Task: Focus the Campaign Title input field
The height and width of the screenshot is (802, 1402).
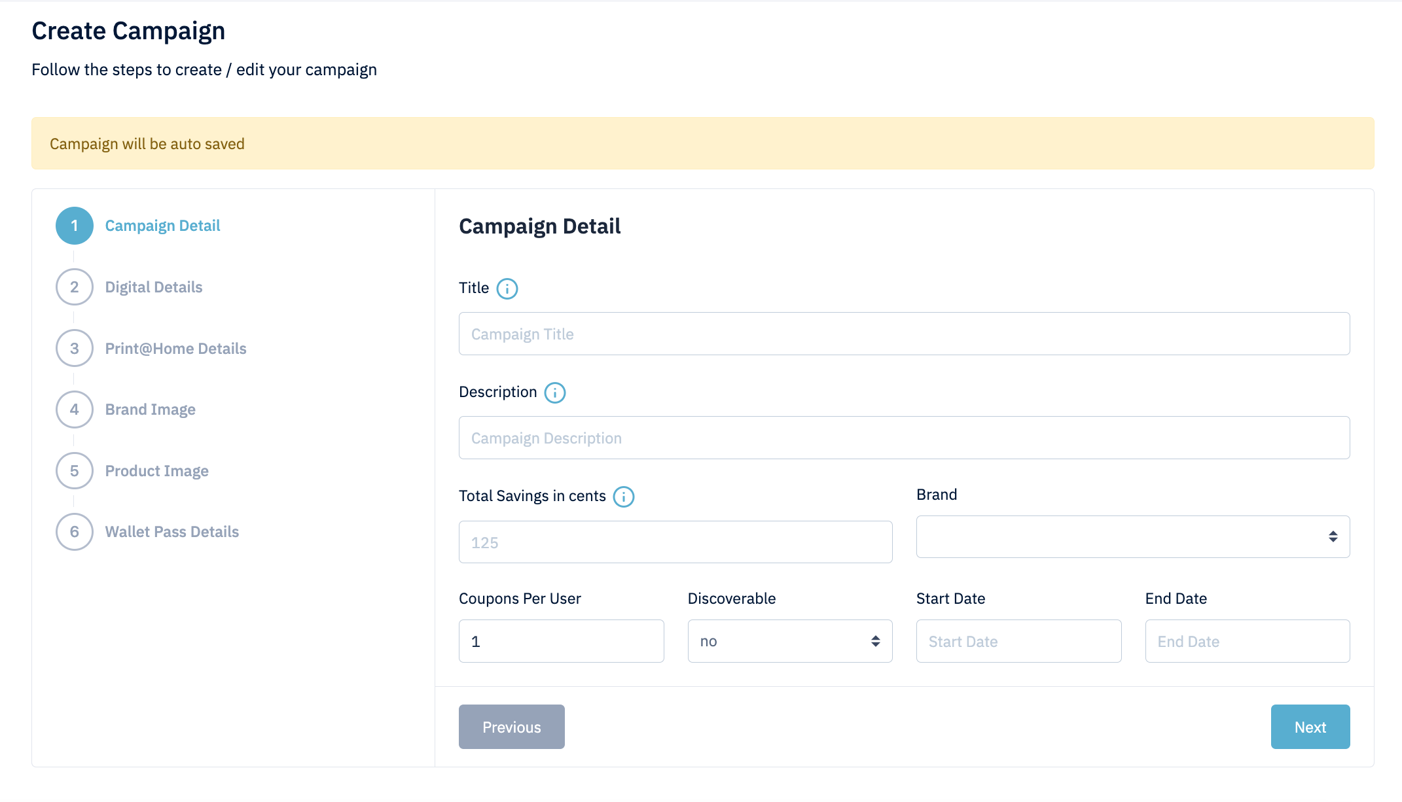Action: [903, 334]
